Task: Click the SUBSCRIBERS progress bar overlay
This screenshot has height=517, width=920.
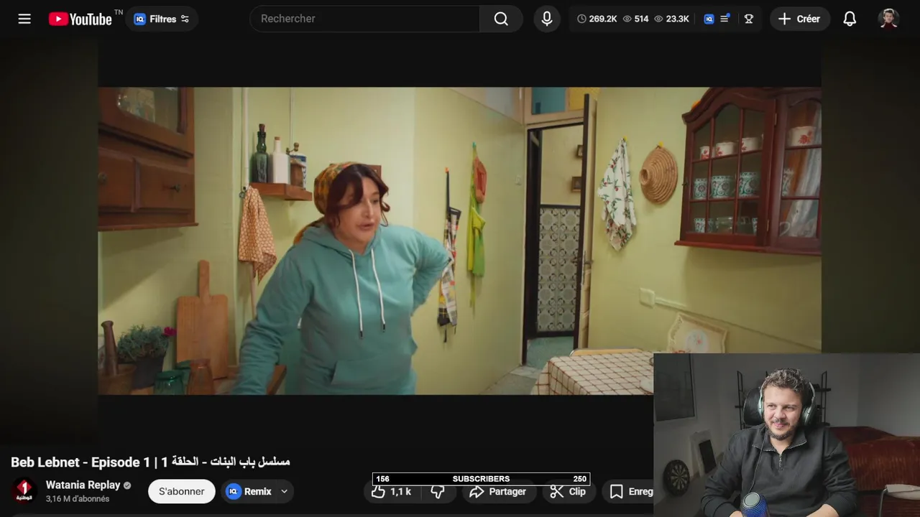Action: (481, 479)
